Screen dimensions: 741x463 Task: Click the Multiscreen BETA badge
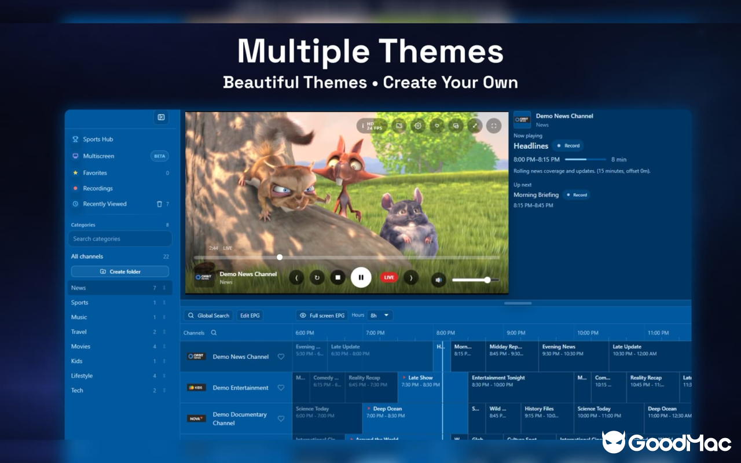pyautogui.click(x=160, y=156)
